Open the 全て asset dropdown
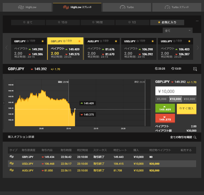Image resolution: width=204 pixels, height=195 pixels. click(178, 31)
